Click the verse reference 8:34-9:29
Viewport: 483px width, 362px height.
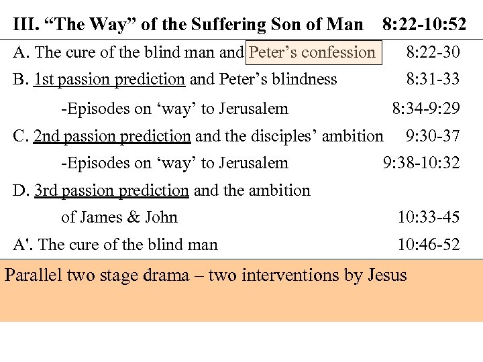[x=425, y=109]
